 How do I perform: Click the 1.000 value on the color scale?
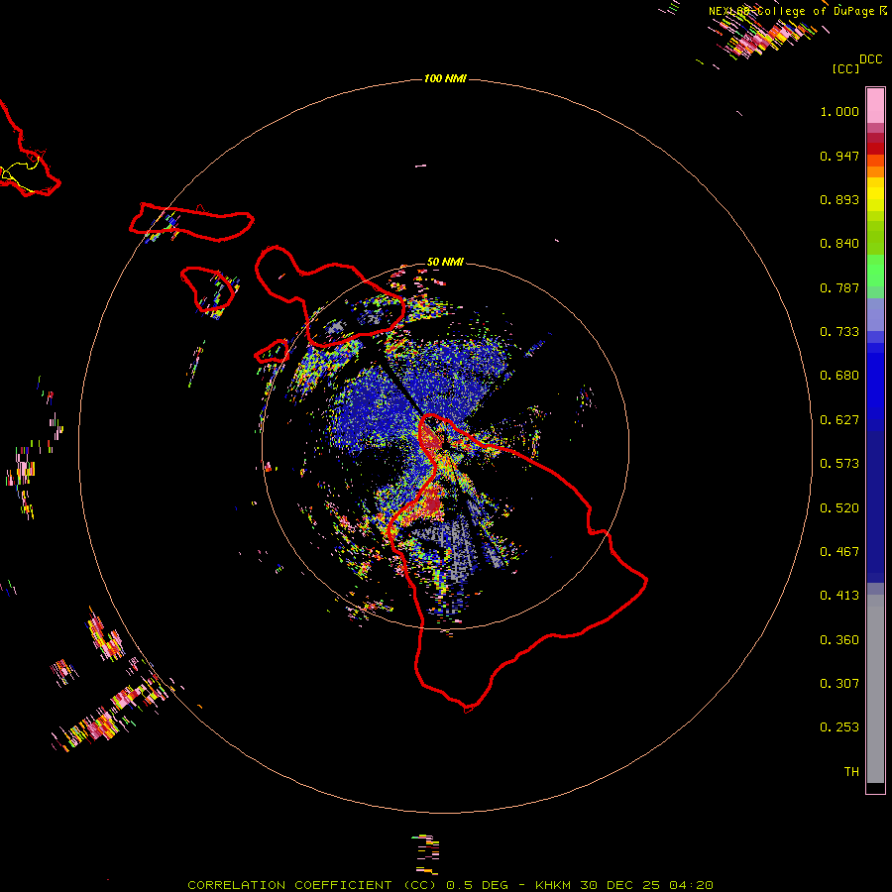pyautogui.click(x=839, y=111)
